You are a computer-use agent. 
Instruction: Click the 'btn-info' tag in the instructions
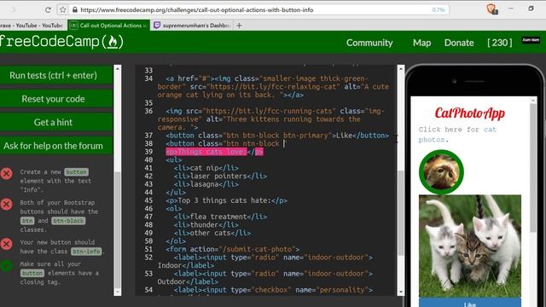[x=86, y=252]
